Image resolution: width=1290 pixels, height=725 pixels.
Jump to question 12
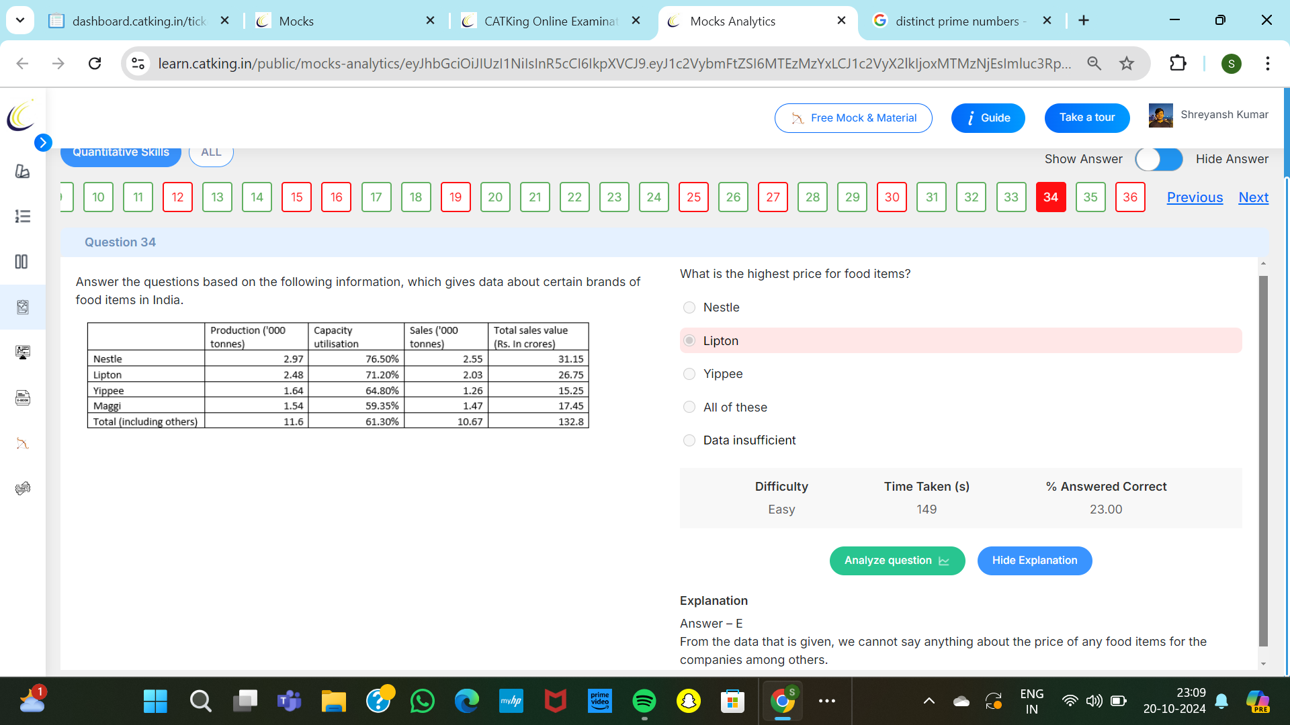click(177, 197)
